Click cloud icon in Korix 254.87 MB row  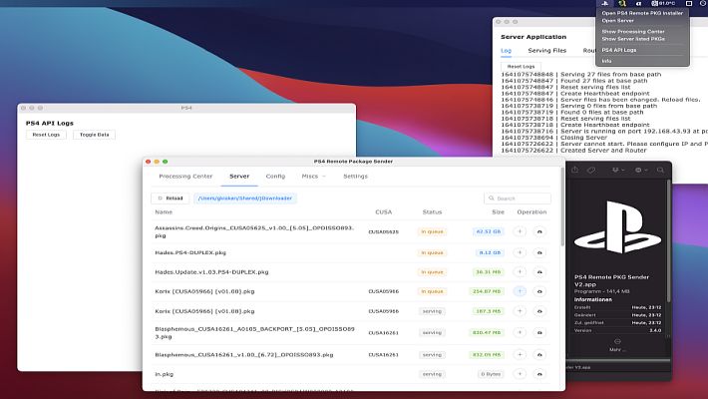coord(539,291)
